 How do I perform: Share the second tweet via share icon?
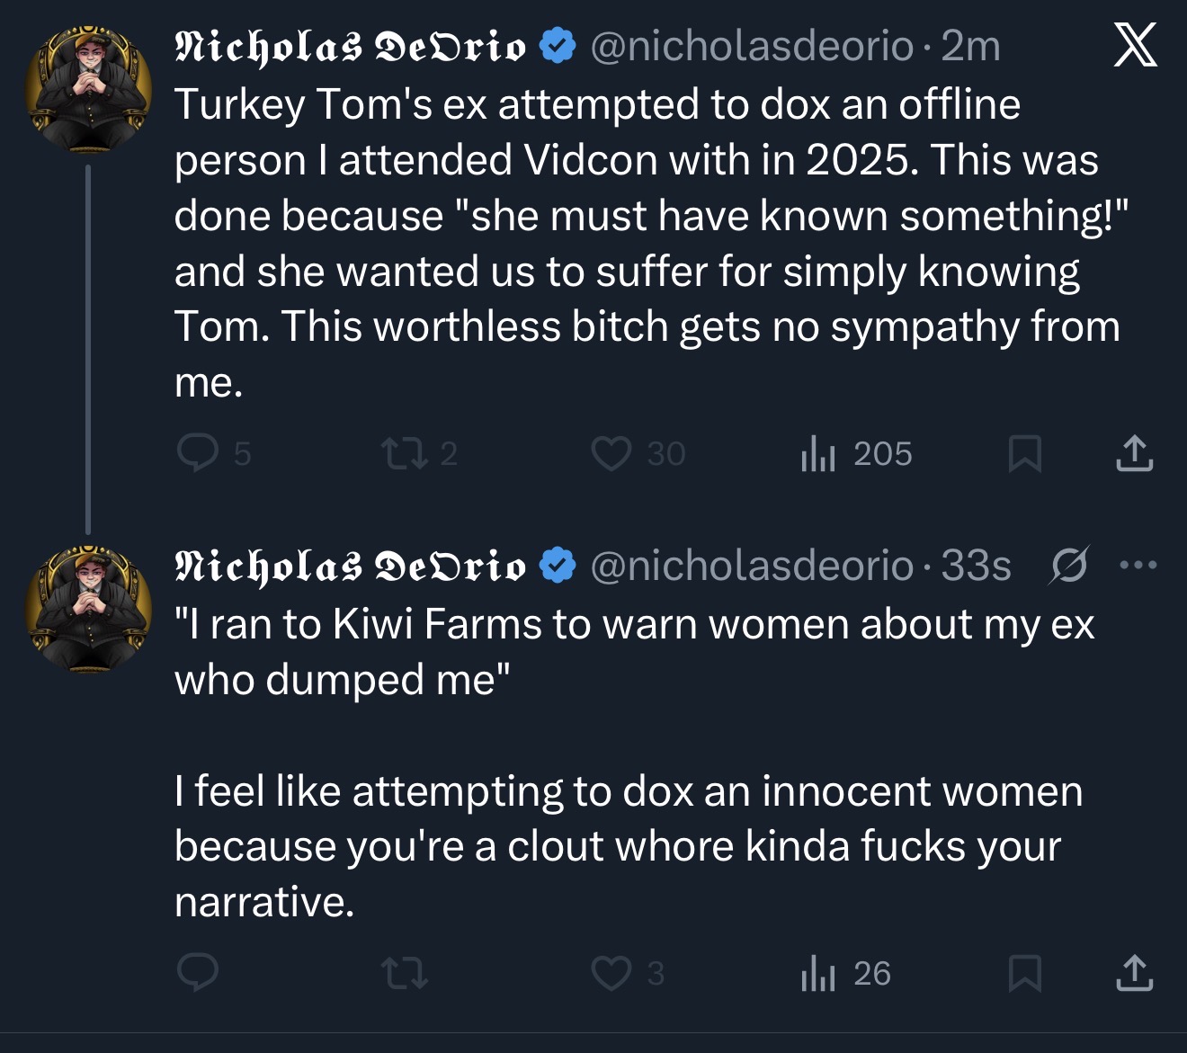(x=1135, y=973)
